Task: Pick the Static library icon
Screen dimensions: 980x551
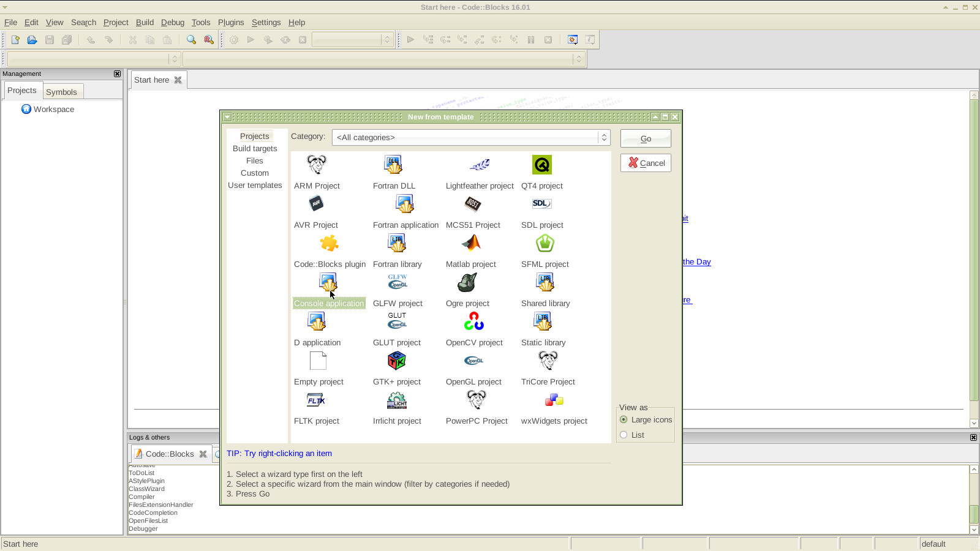Action: click(543, 321)
